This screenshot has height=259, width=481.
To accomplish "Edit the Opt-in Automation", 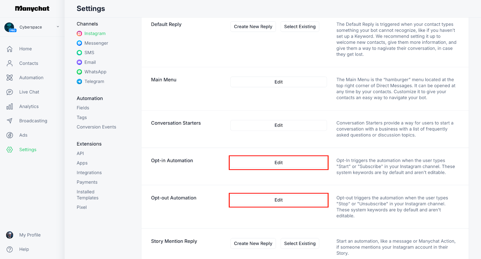I will tap(278, 163).
